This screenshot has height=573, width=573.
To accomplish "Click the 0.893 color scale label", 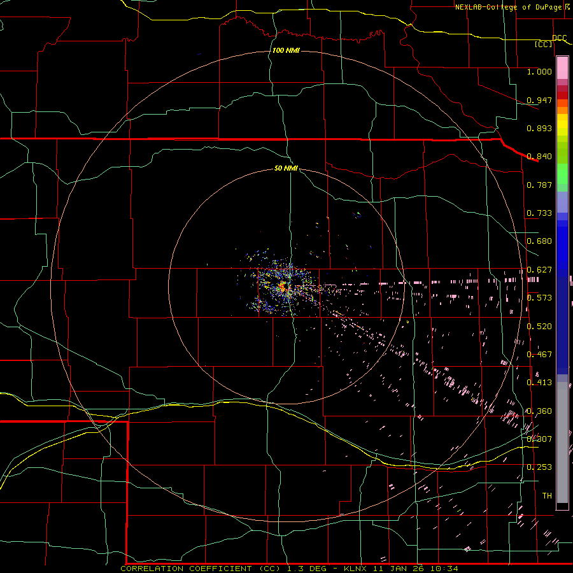I will (x=539, y=128).
